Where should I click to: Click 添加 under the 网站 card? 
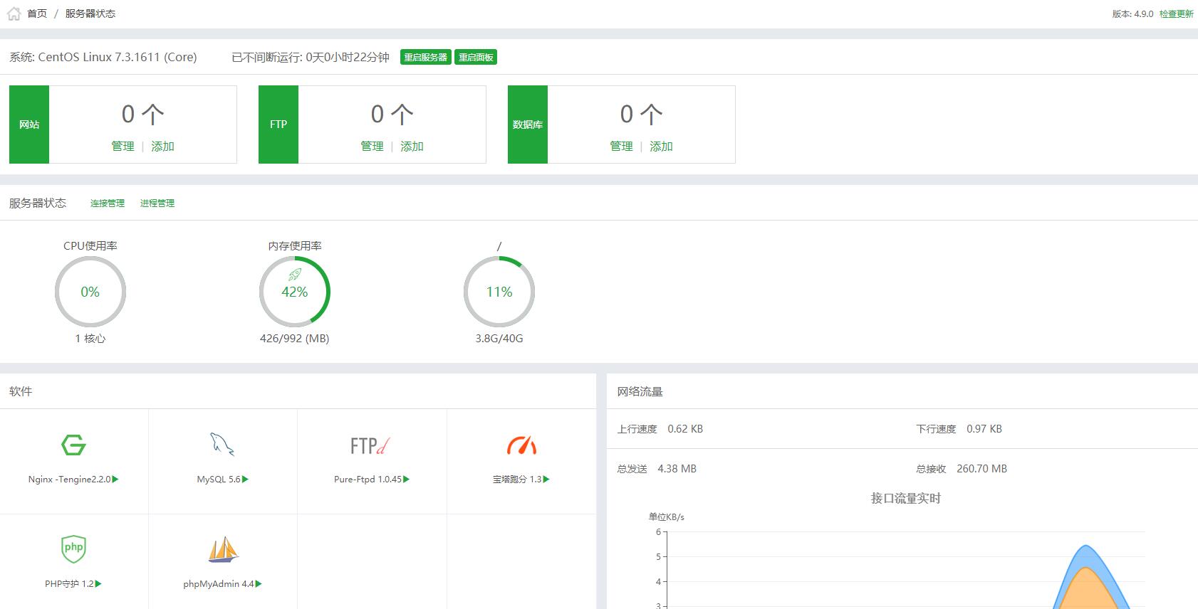pyautogui.click(x=162, y=146)
